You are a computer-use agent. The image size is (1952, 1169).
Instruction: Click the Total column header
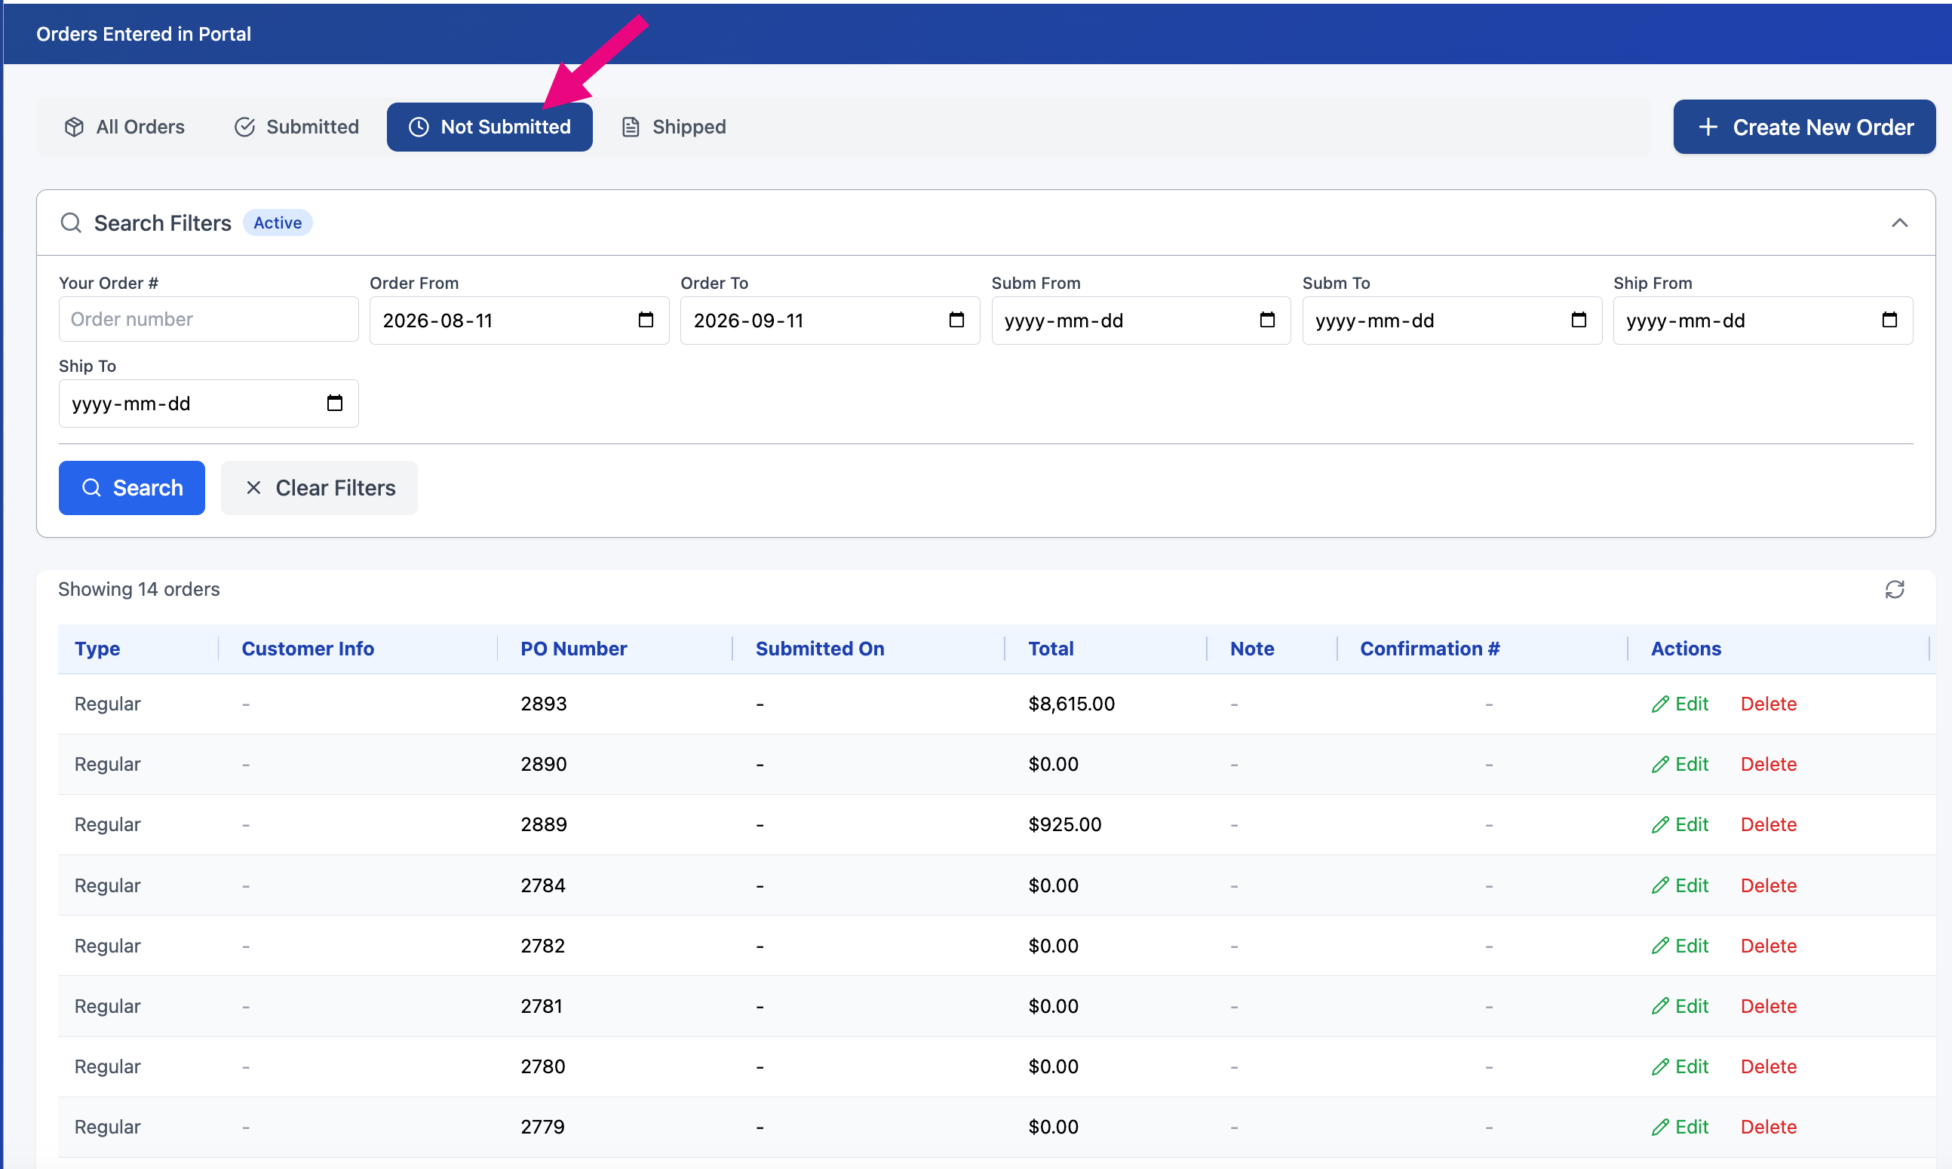[x=1050, y=649]
